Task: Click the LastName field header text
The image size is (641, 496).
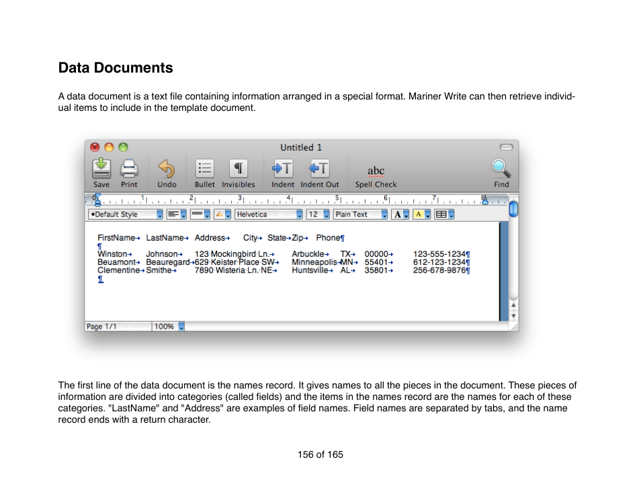Action: click(165, 237)
